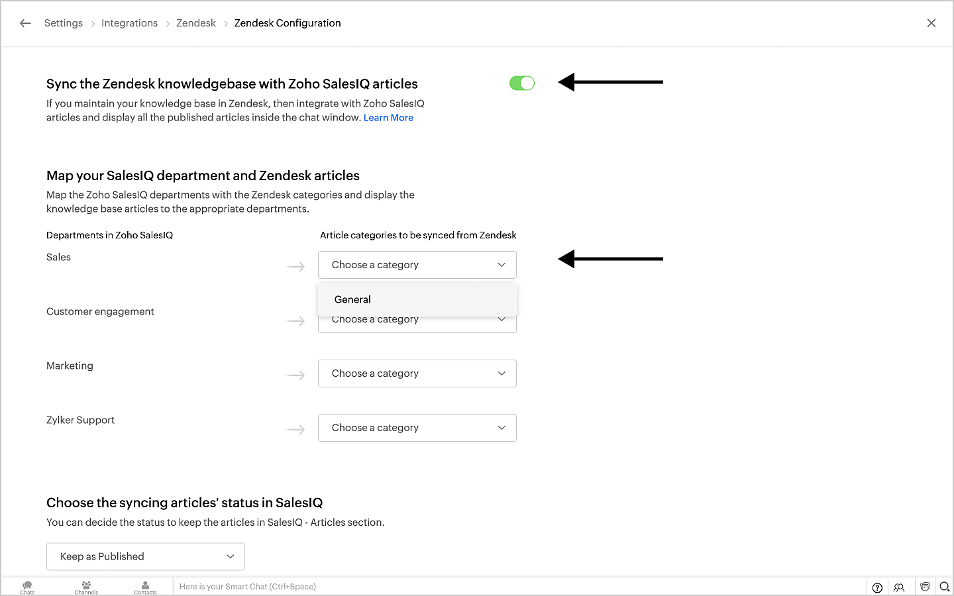Click the two-people icon in bottom bar
954x596 pixels.
(899, 587)
